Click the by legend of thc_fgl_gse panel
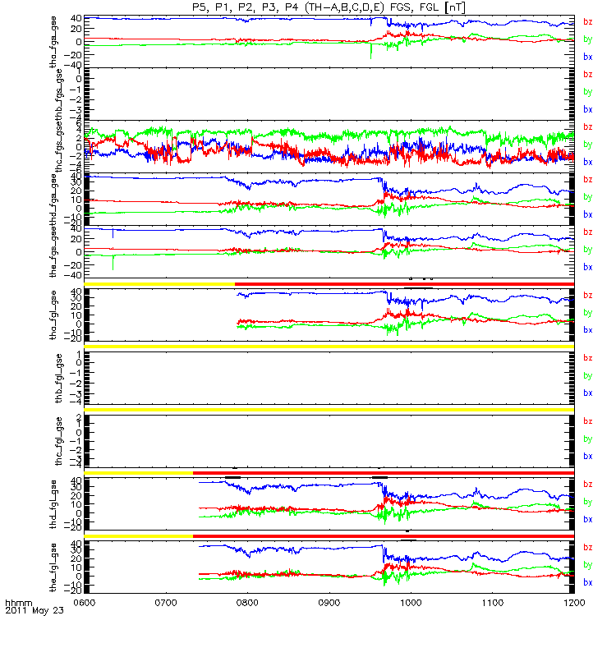The width and height of the screenshot is (616, 657). point(588,439)
